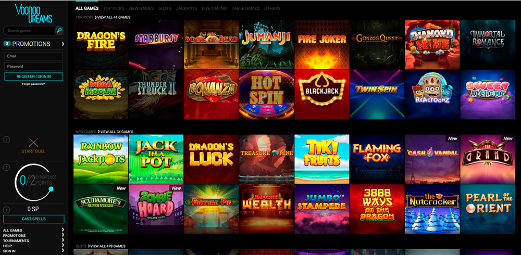Click the promotions count badge icon
The image size is (521, 255).
pos(7,44)
